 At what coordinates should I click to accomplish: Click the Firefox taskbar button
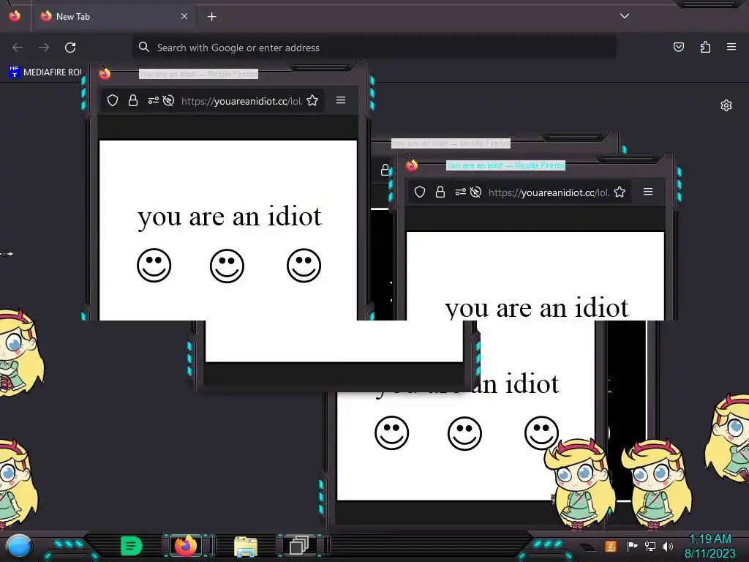pos(187,545)
